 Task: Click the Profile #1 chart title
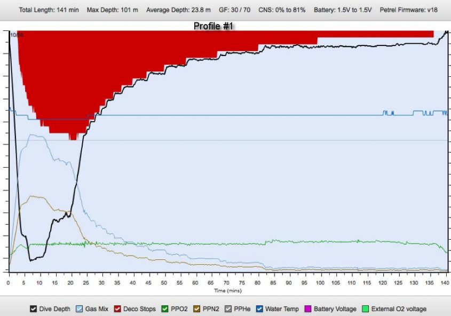click(213, 26)
